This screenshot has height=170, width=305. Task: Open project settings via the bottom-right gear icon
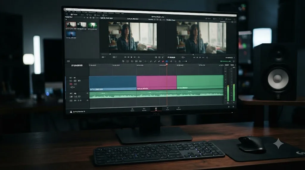[233, 106]
